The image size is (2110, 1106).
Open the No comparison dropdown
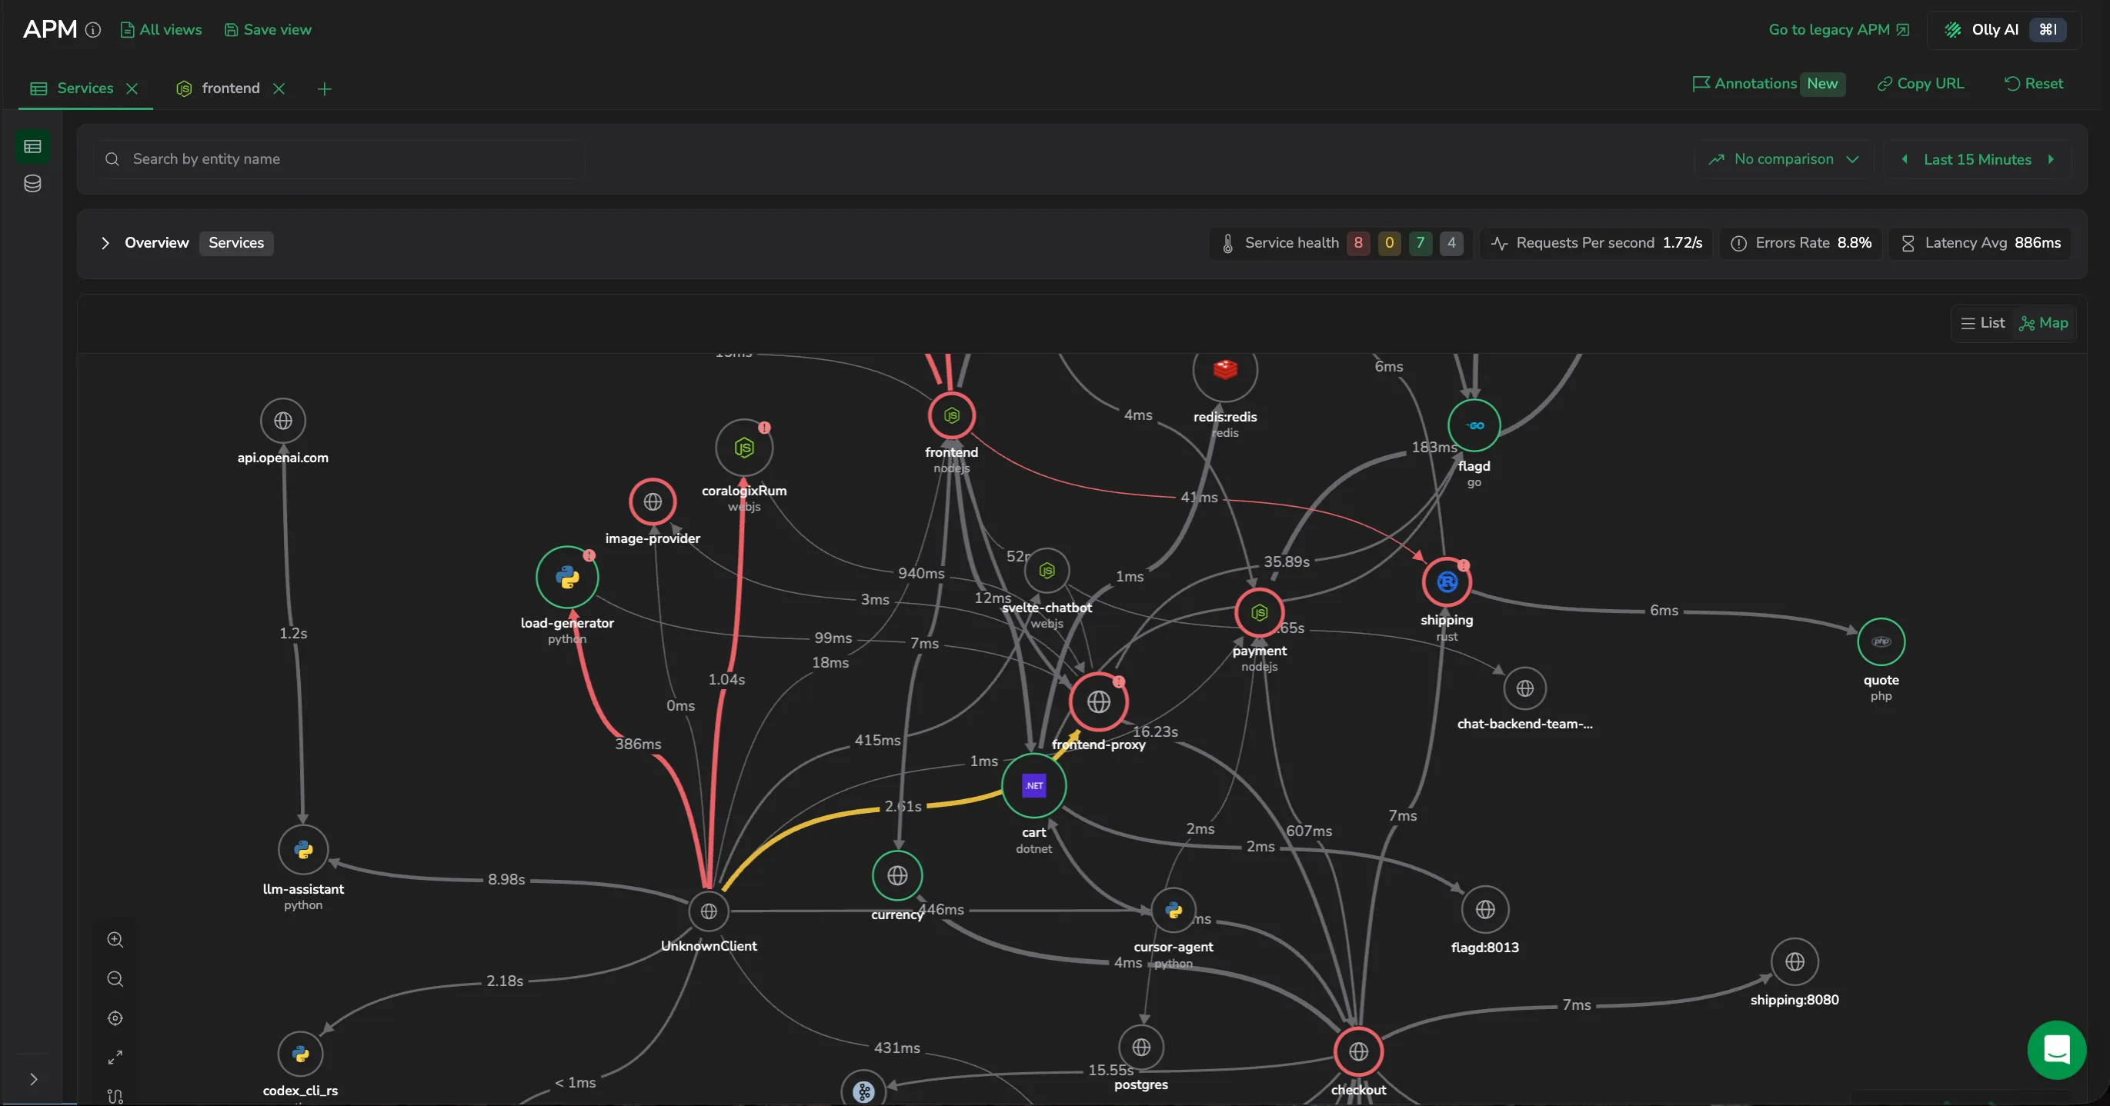[x=1783, y=160]
